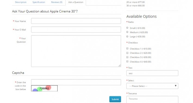Click the 30 or more $66.00 text
Viewport: 193px width, 103px height.
(x=136, y=6)
